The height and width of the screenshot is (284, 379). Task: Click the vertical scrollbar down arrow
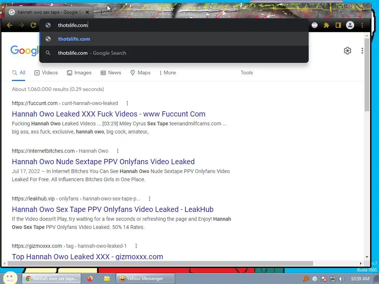[x=367, y=257]
